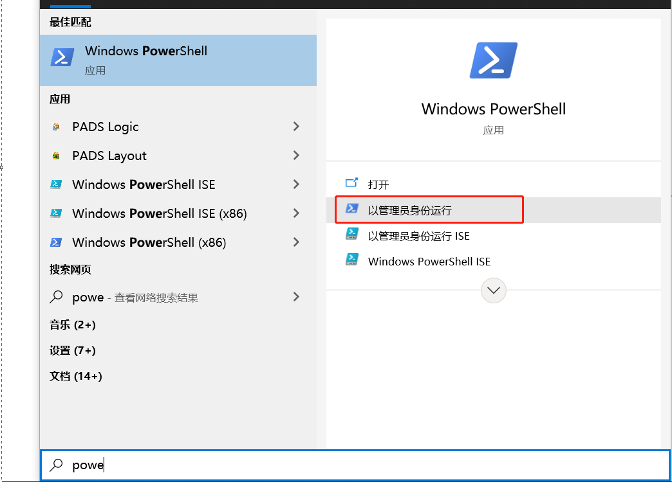Expand PADS Logic search result options

click(296, 127)
